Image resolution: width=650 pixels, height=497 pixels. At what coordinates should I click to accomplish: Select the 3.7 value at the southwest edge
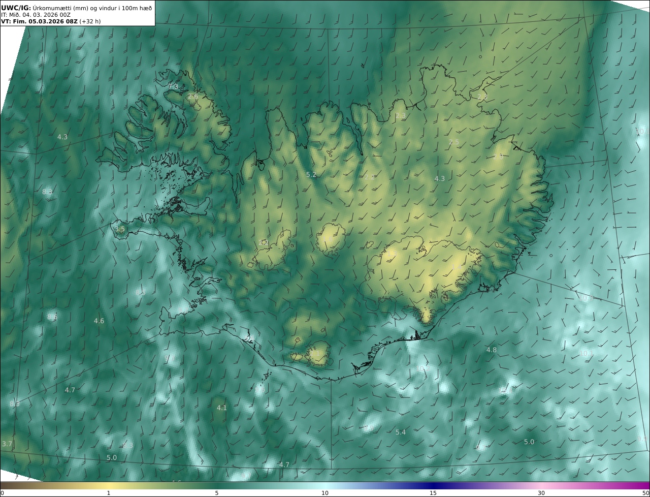[x=7, y=444]
